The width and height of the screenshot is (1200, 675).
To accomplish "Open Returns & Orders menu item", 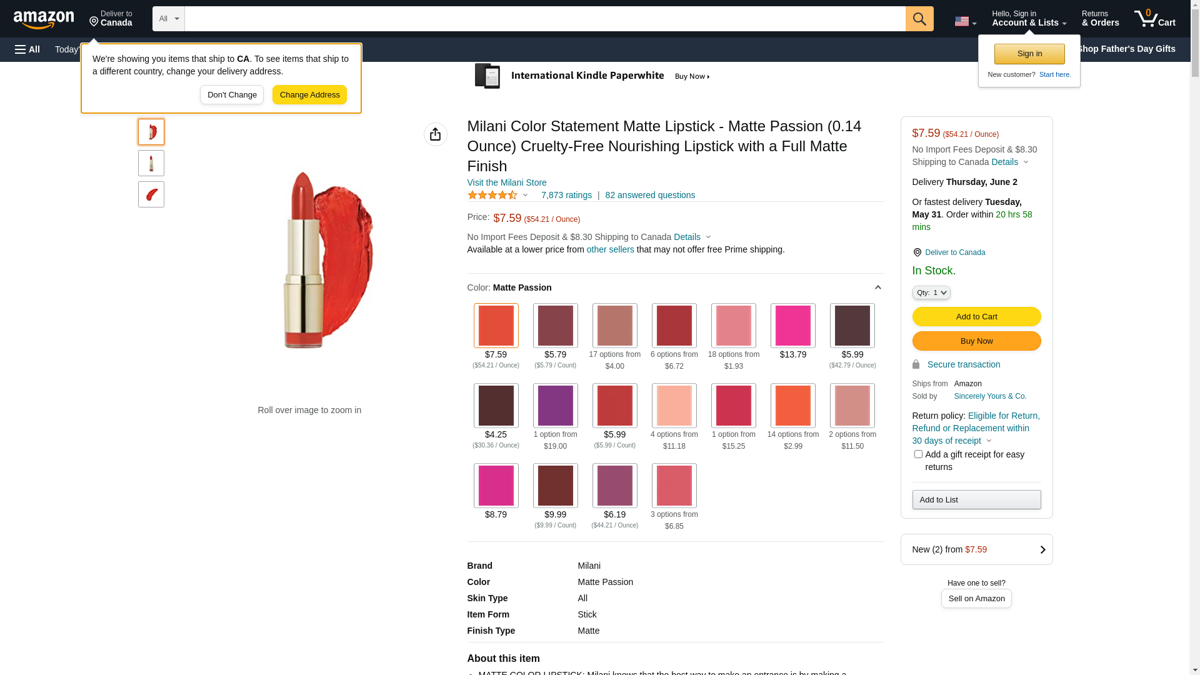I will click(x=1100, y=19).
